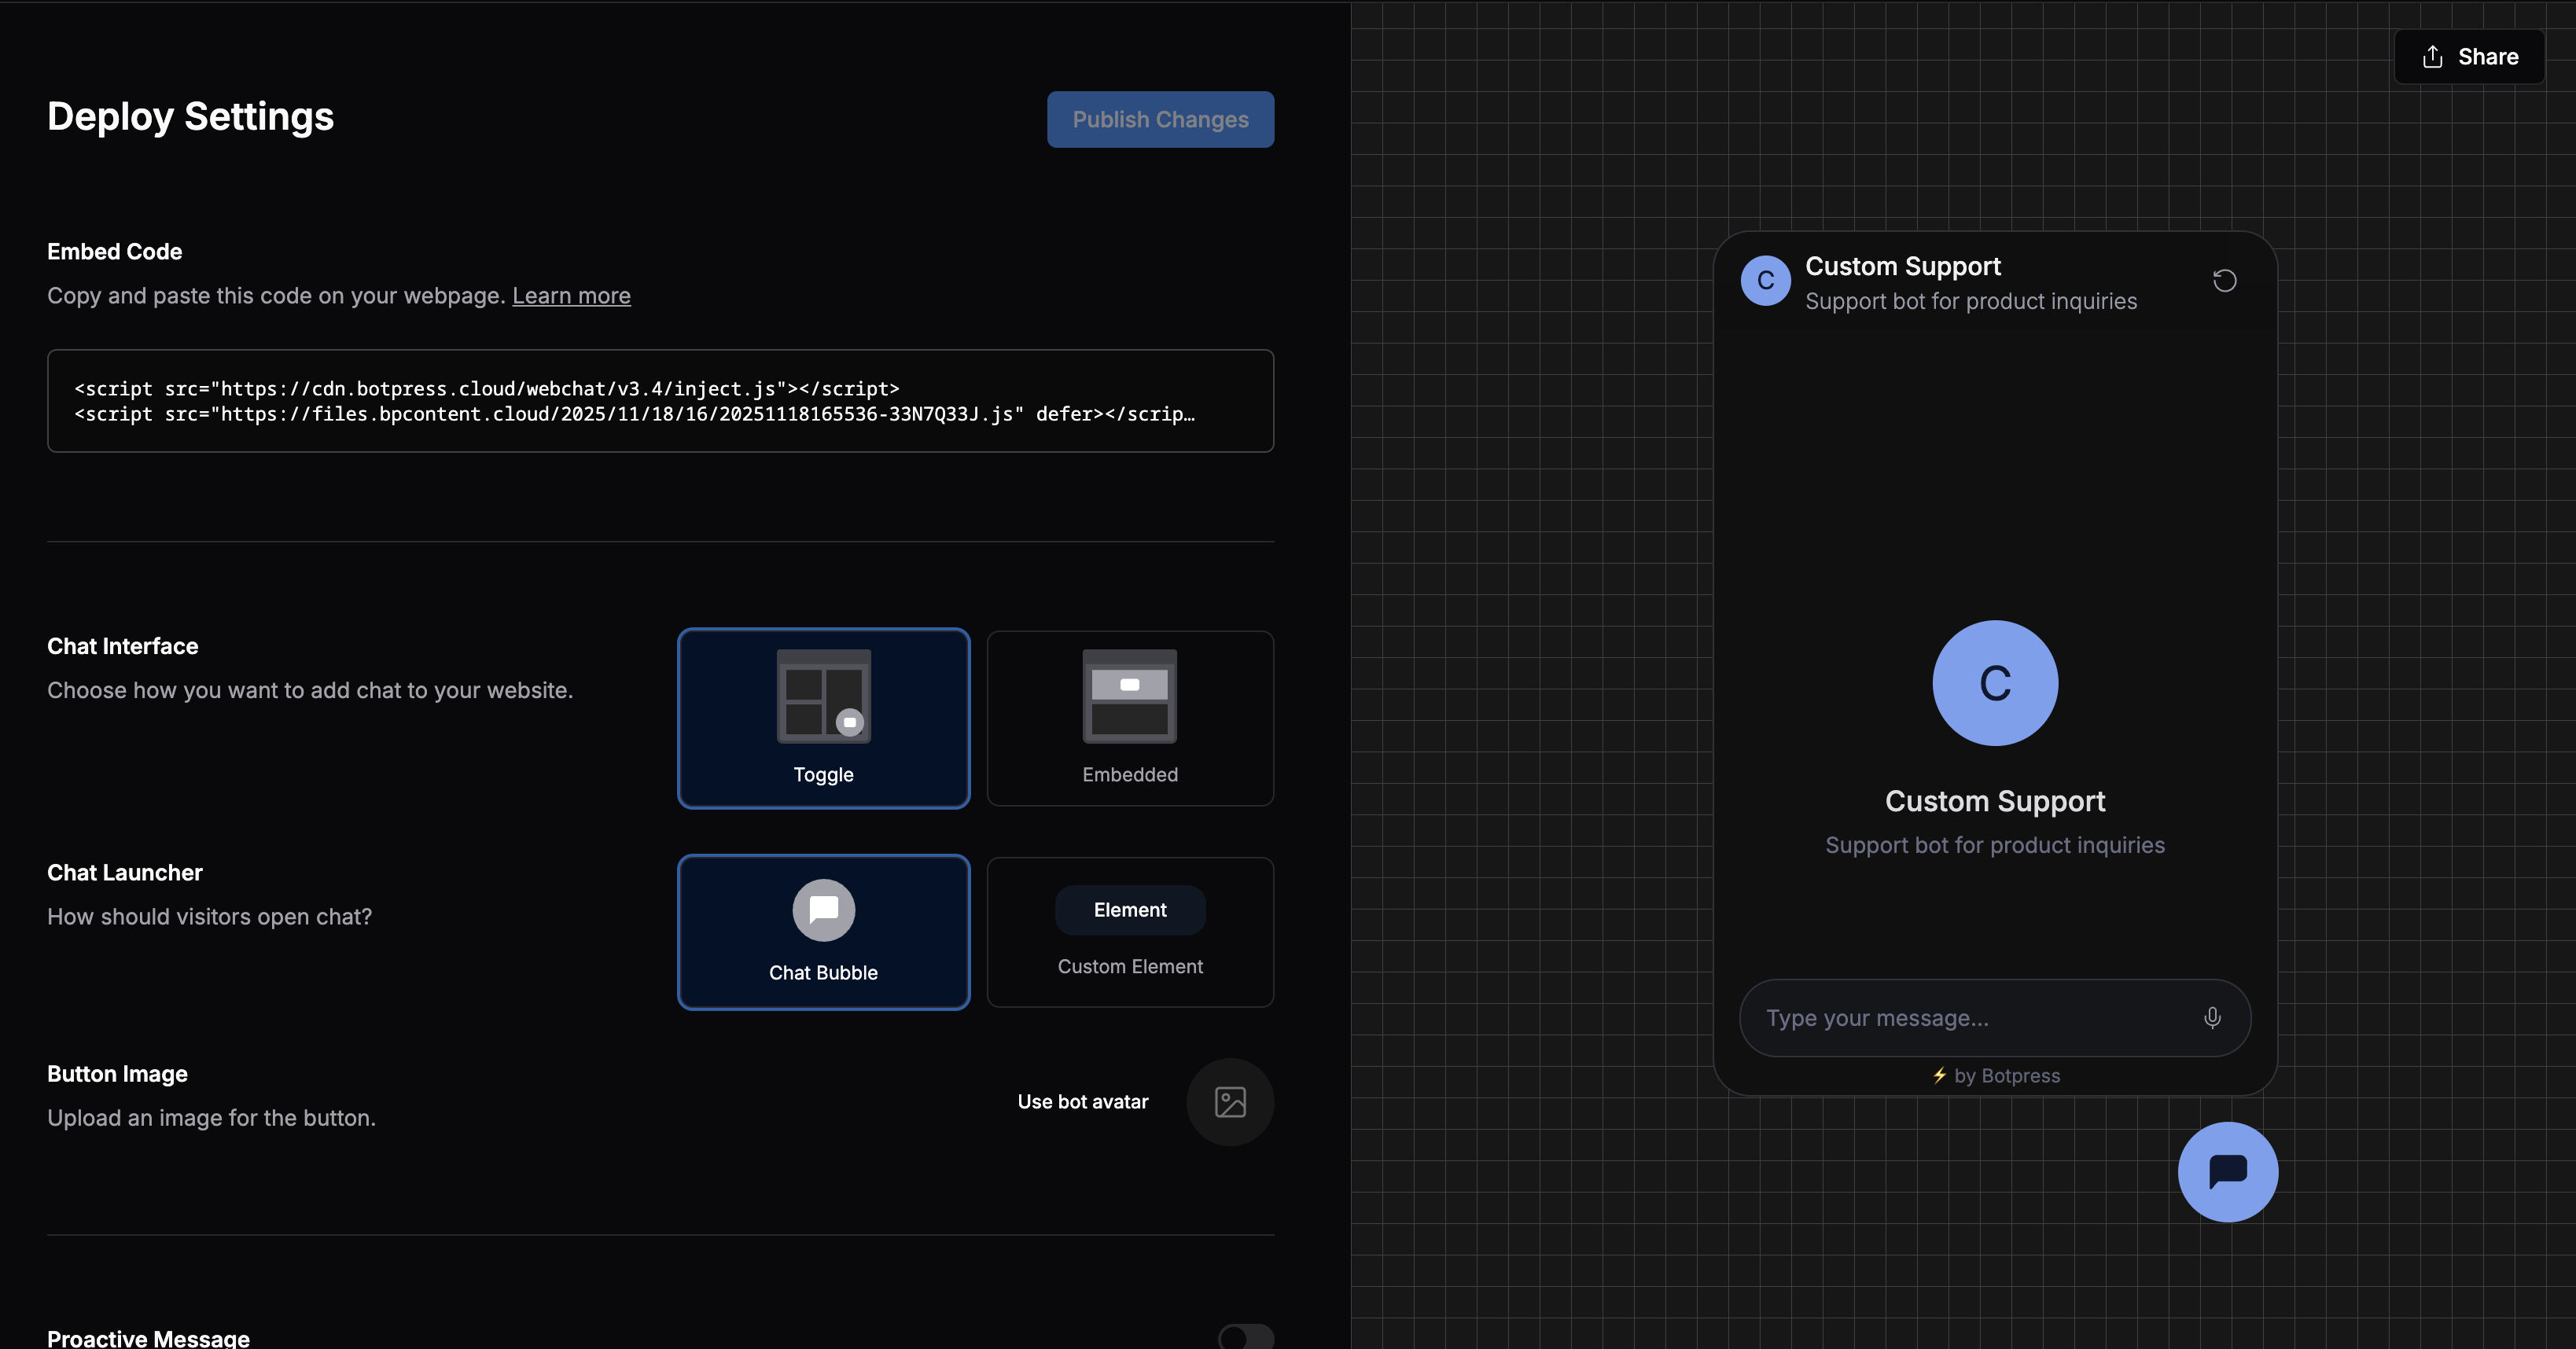Click the share upload icon at top right
Image resolution: width=2576 pixels, height=1349 pixels.
point(2432,57)
